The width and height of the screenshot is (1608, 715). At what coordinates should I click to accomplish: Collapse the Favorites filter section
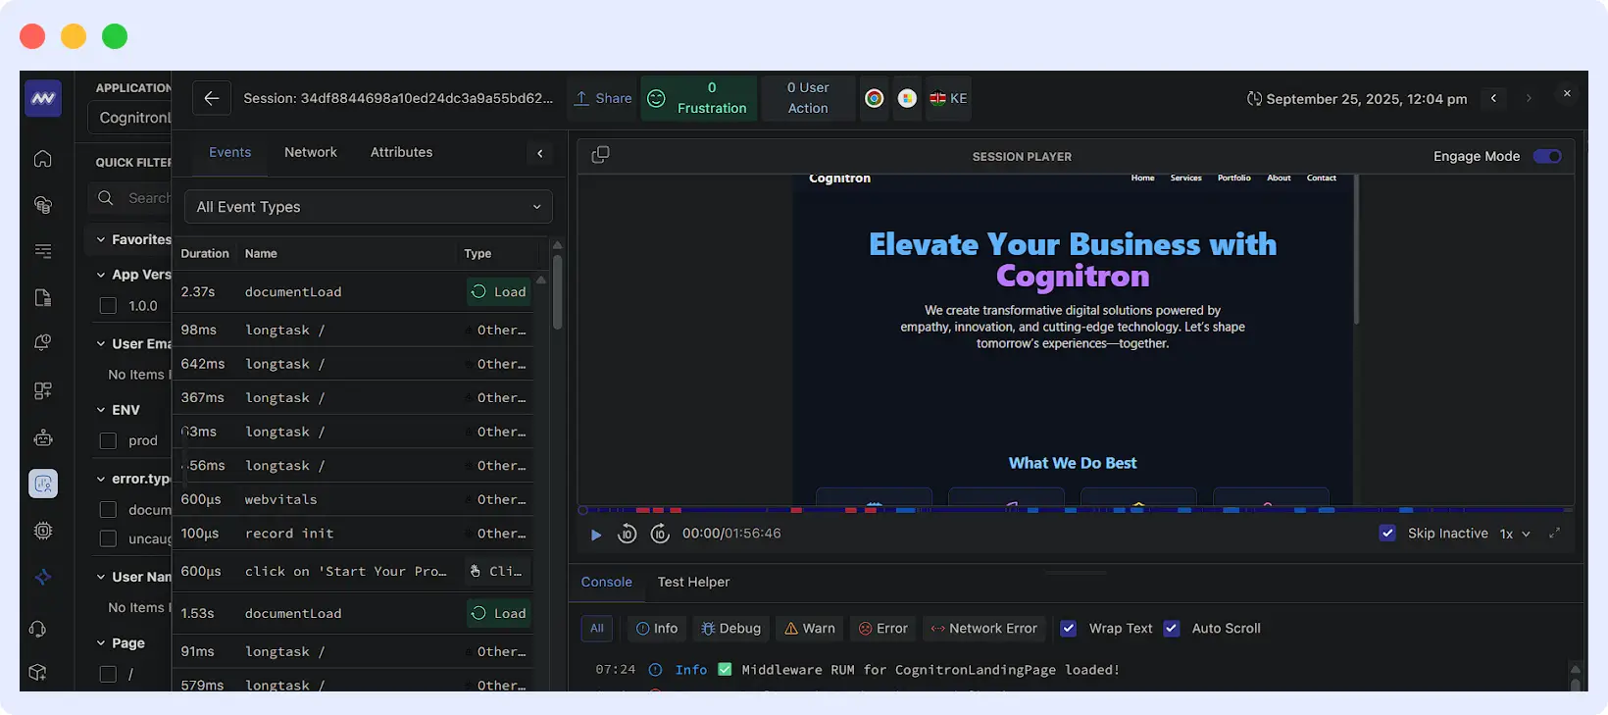101,239
